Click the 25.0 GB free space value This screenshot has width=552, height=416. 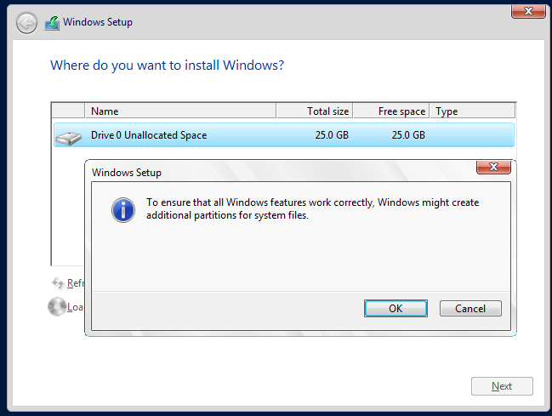408,135
